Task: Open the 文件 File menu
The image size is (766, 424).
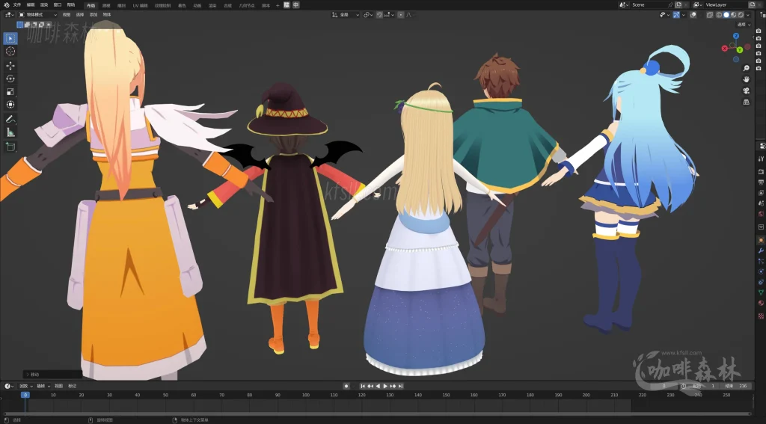Action: coord(17,4)
